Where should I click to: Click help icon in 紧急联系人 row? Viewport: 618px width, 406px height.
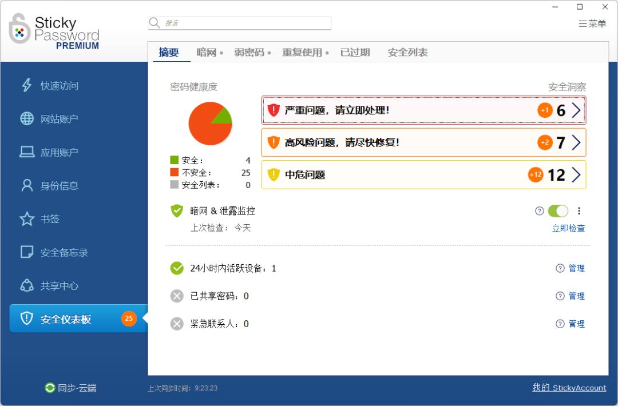[560, 324]
